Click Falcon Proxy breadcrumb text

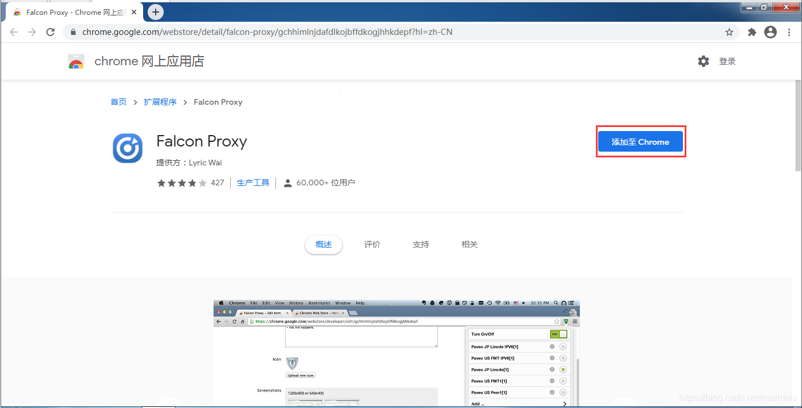[x=218, y=102]
